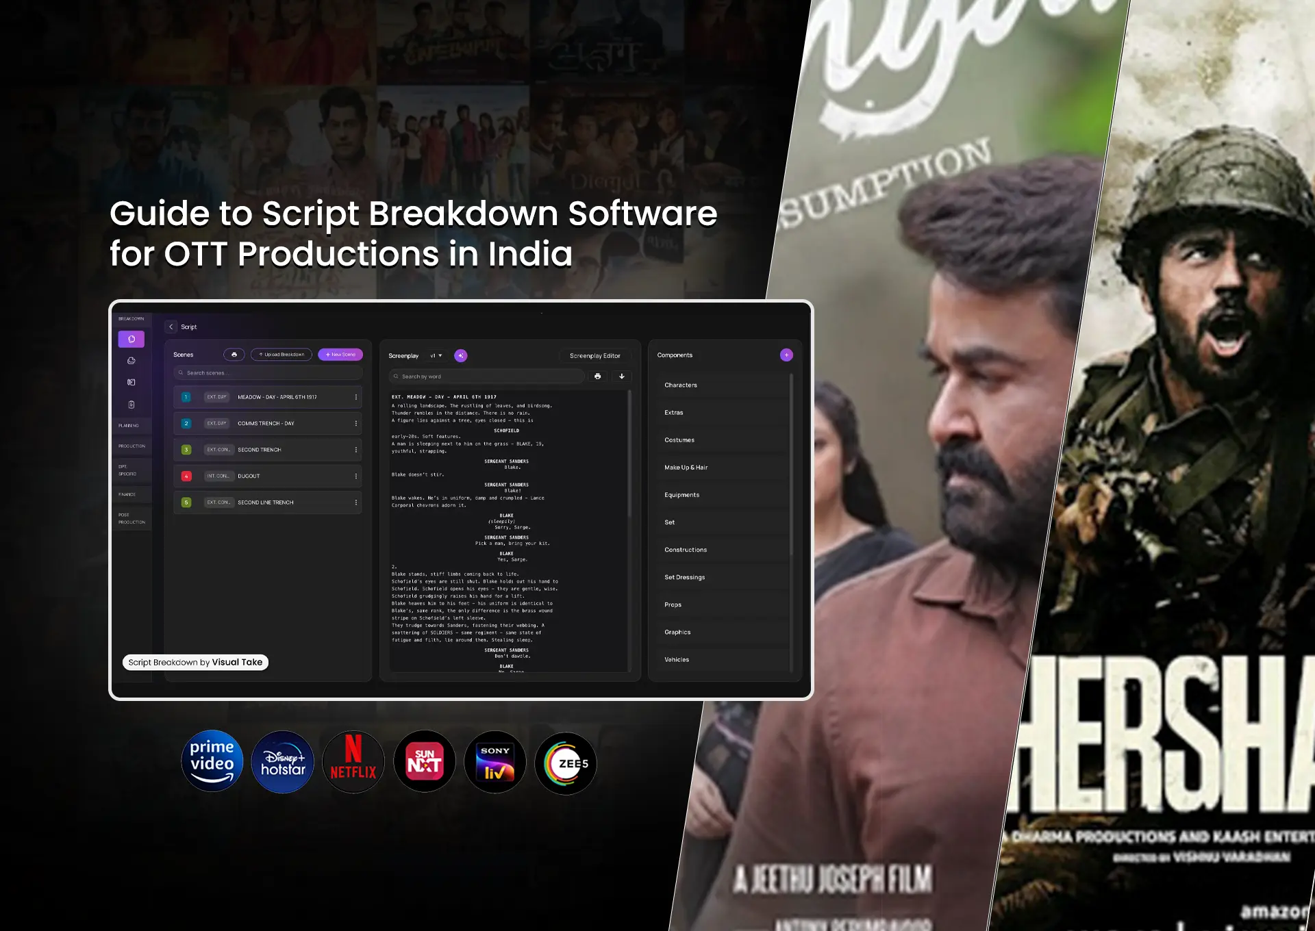
Task: Create a scene with New Scene button
Action: click(x=340, y=355)
